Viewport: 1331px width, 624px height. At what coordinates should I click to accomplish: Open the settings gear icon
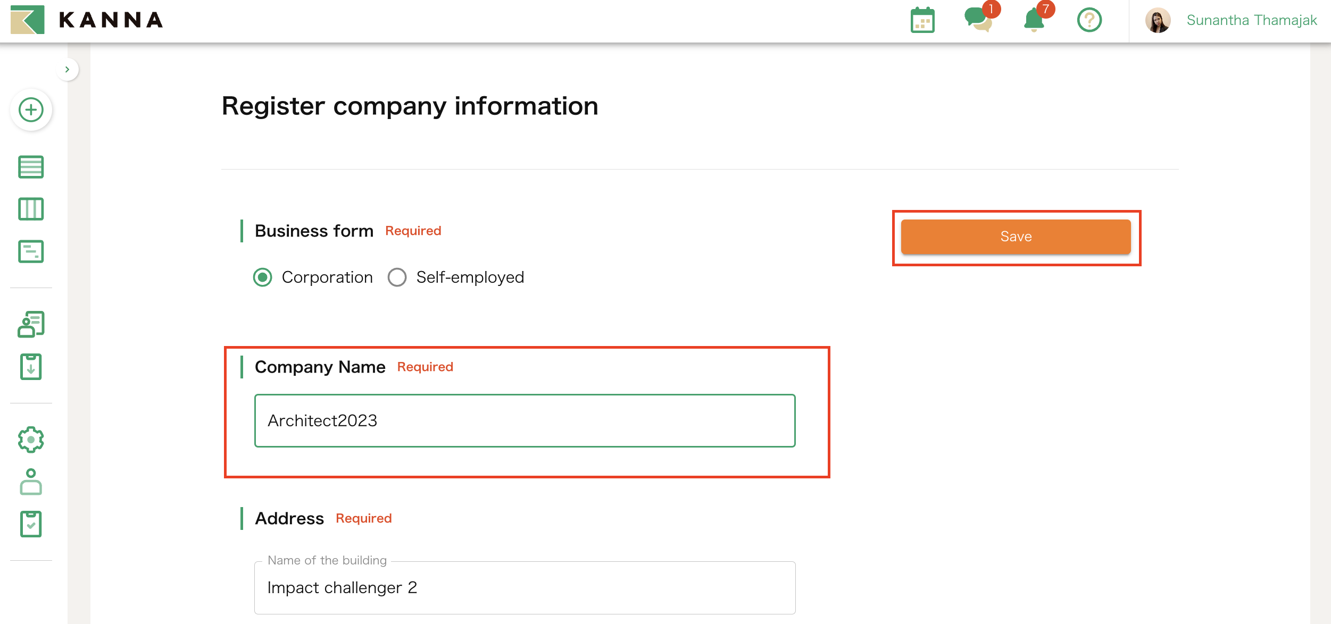31,439
